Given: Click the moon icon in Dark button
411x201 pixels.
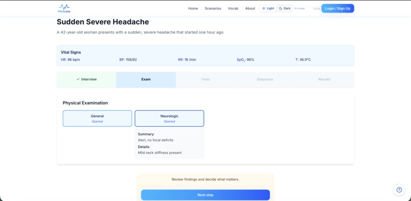Looking at the screenshot, I should tap(280, 8).
